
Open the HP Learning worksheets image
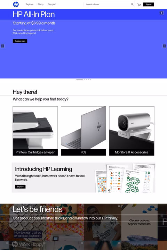point(125,178)
